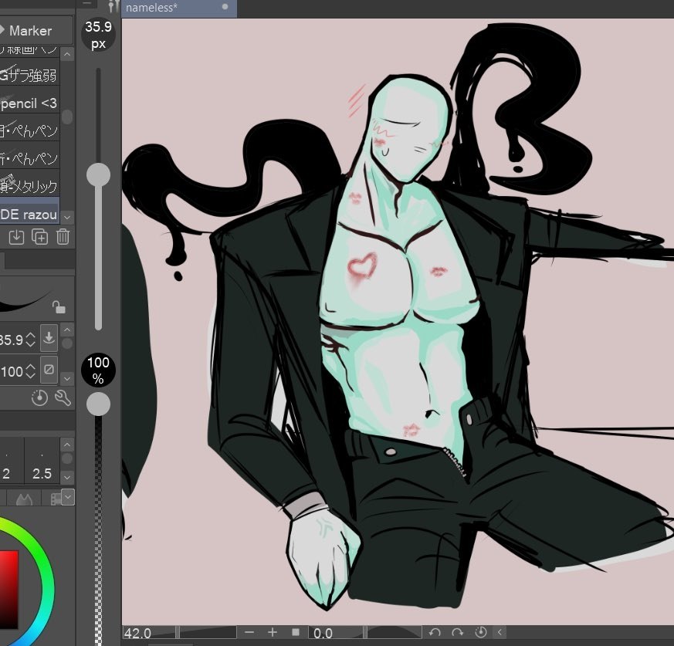Open the color panel tabs dropdown
Viewport: 674px width, 646px height.
tap(68, 497)
